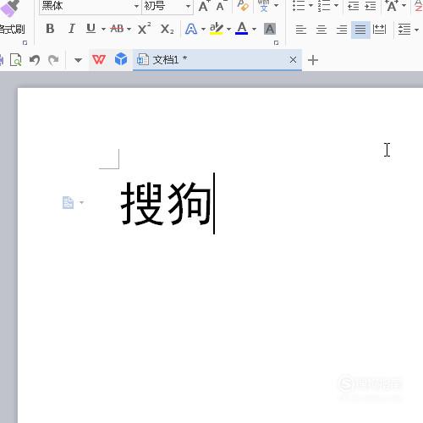
Task: Expand quick access toolbar dropdown
Action: point(78,60)
